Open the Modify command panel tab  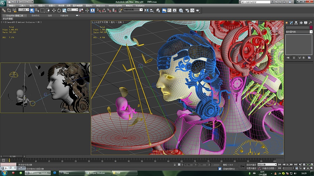pyautogui.click(x=291, y=23)
